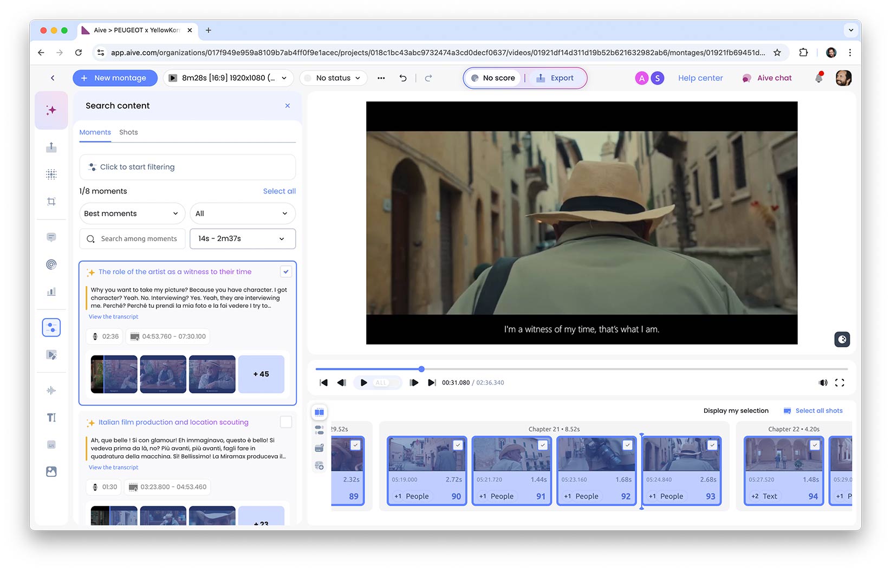Open the comments speech bubble tool
The image size is (891, 569).
51,237
